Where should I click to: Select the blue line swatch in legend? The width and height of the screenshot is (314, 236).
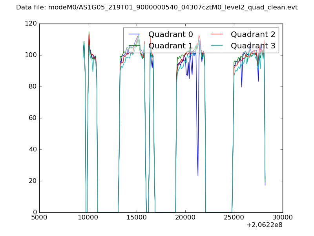coord(134,34)
